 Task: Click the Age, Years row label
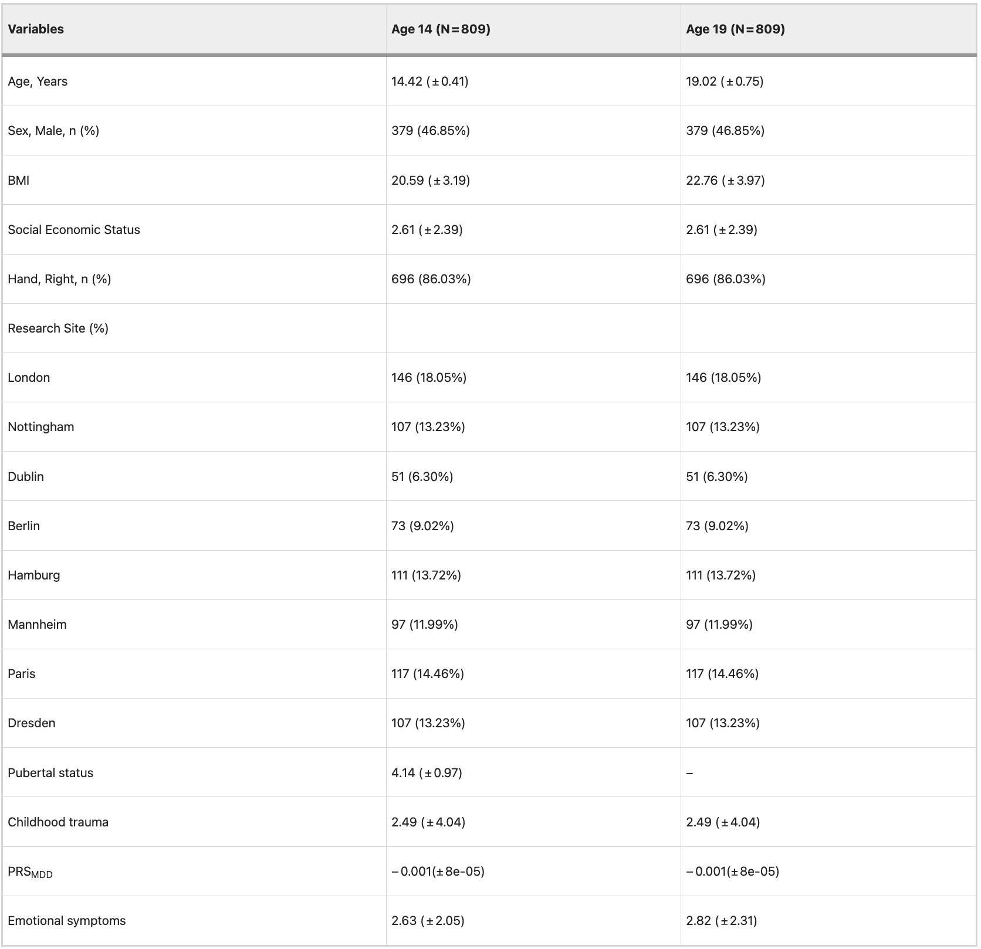[x=38, y=82]
